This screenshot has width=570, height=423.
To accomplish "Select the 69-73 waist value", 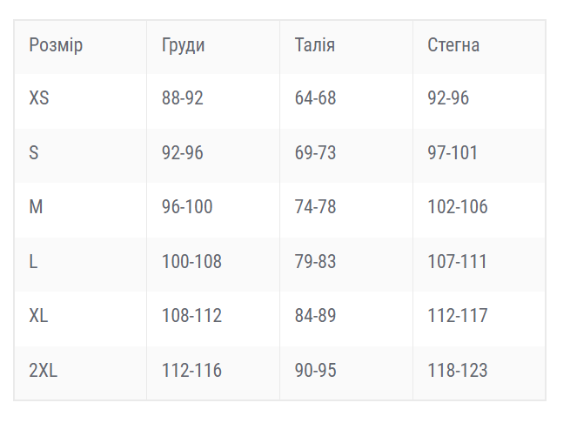I will click(315, 152).
